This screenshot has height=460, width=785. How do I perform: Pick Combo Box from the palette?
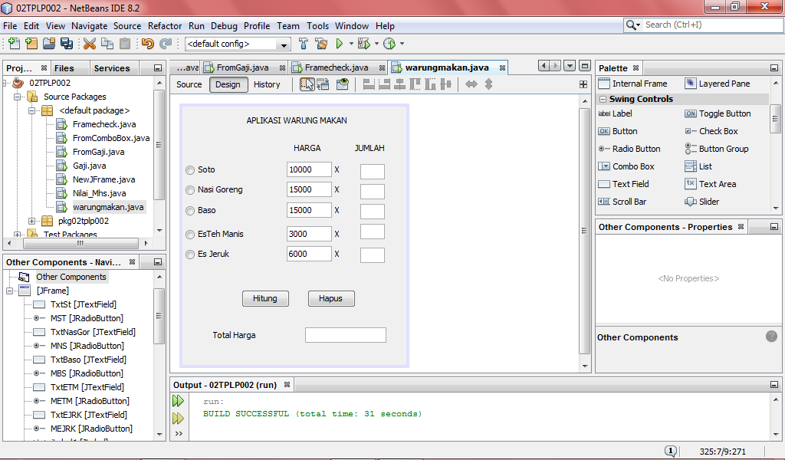627,166
